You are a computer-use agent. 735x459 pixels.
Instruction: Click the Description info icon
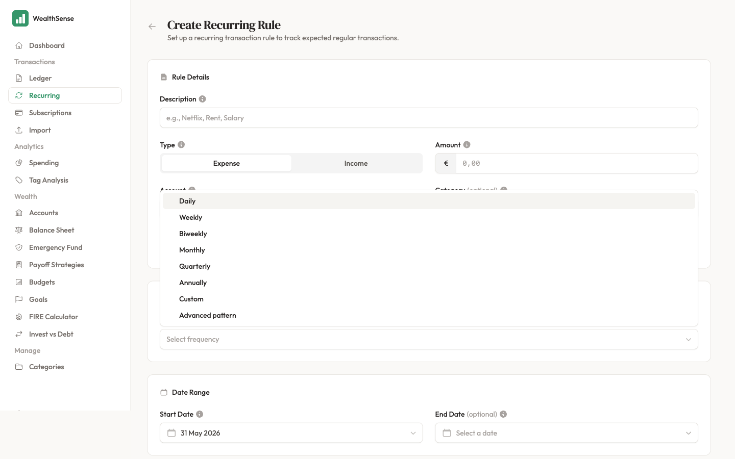click(x=203, y=99)
